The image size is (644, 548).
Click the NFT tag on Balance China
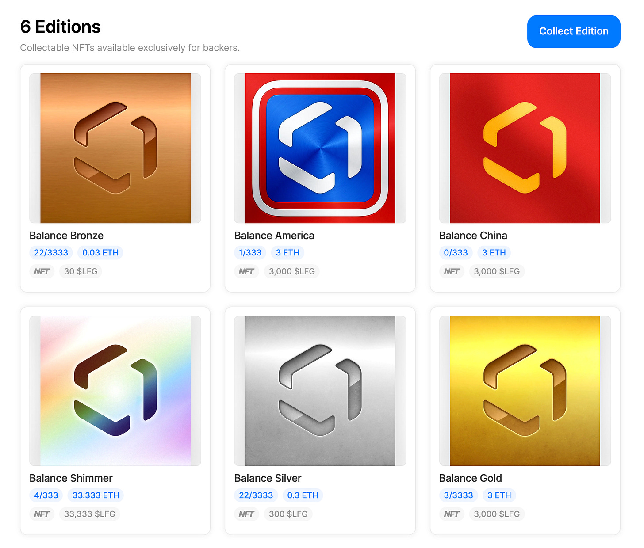(x=452, y=271)
